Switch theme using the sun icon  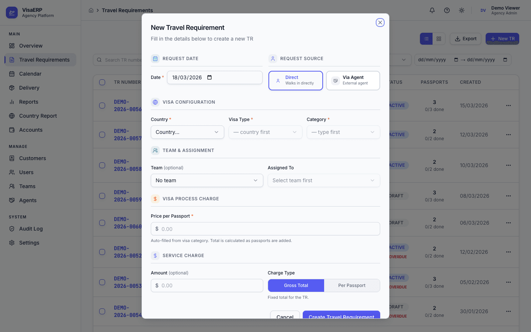click(461, 10)
